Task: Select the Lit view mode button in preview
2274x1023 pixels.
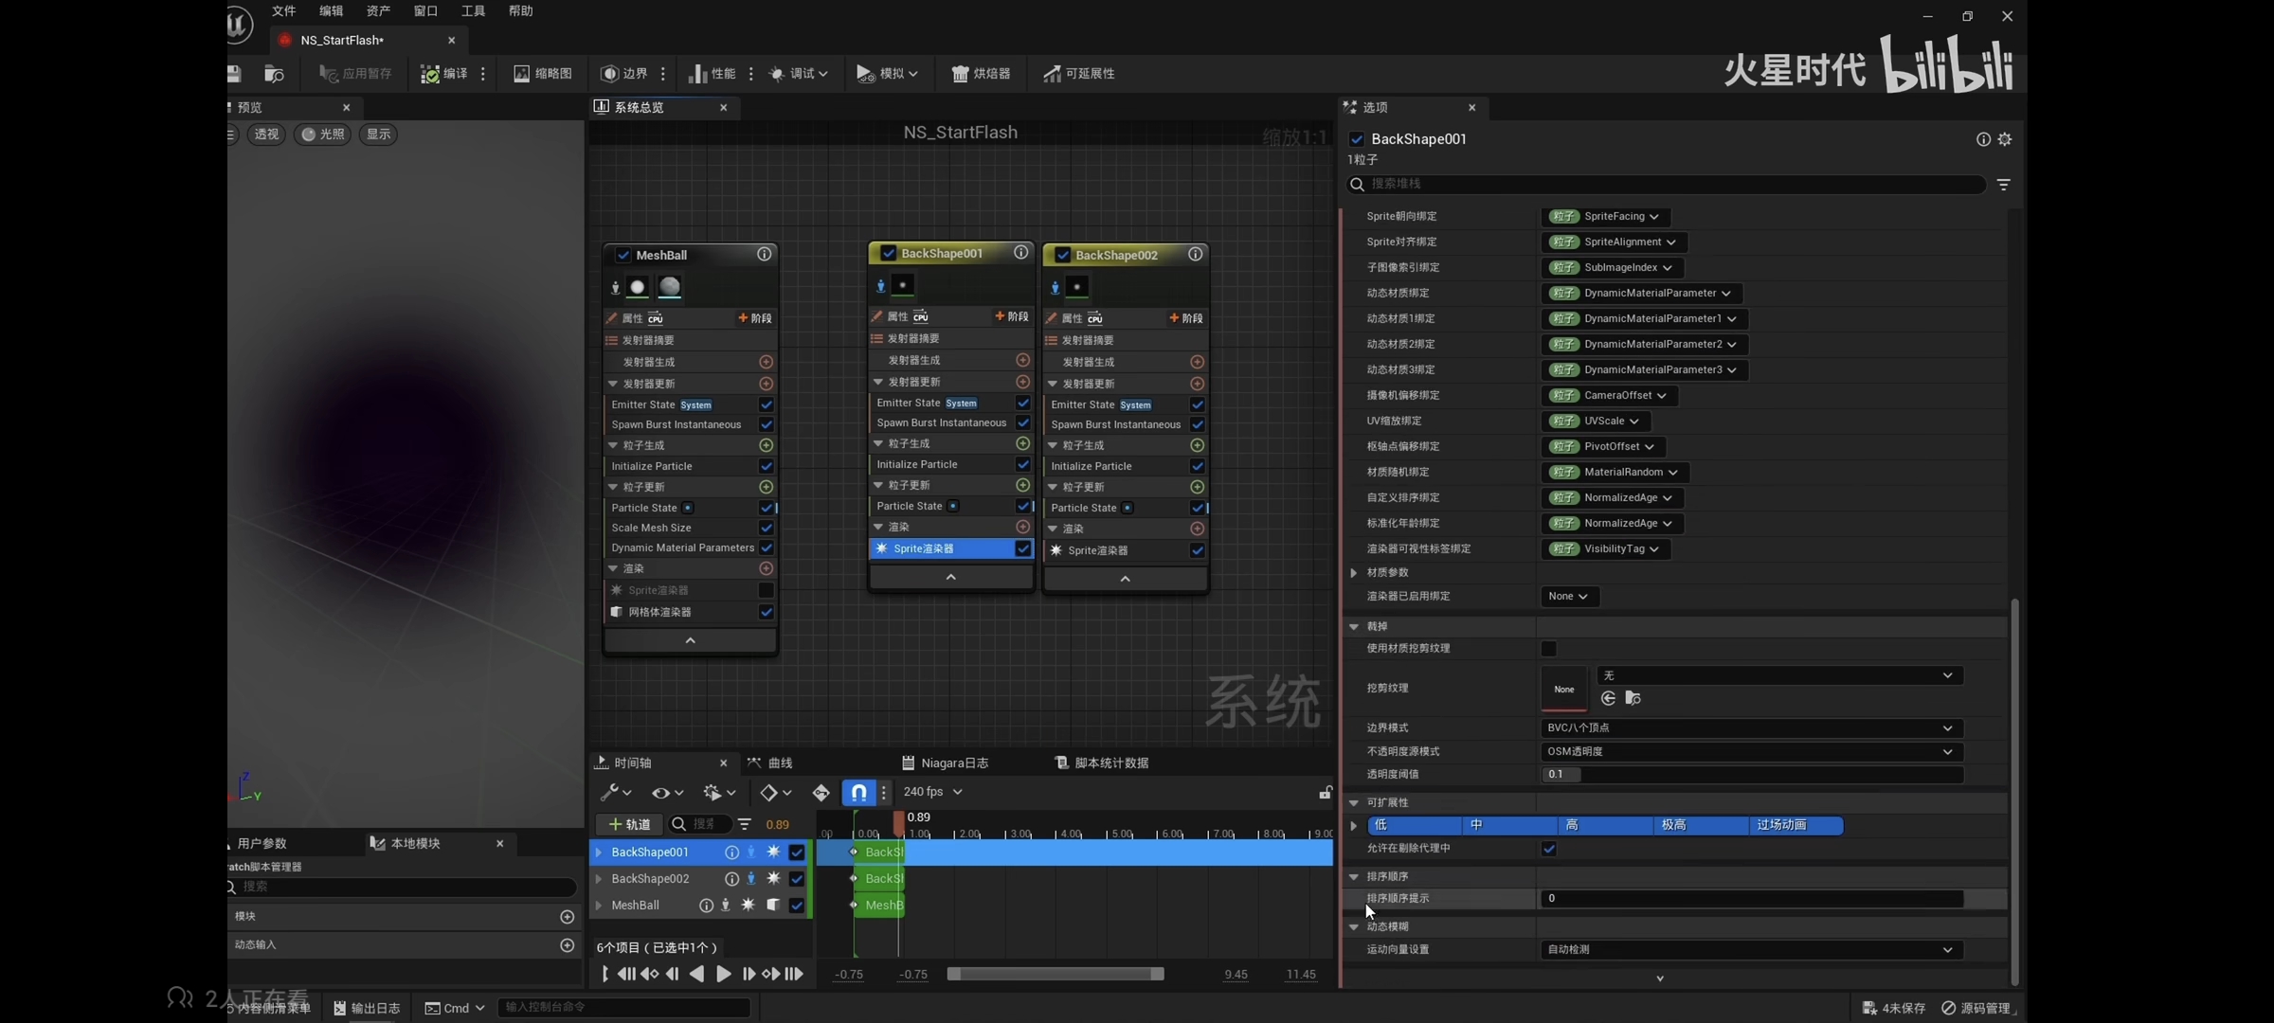Action: (x=322, y=135)
